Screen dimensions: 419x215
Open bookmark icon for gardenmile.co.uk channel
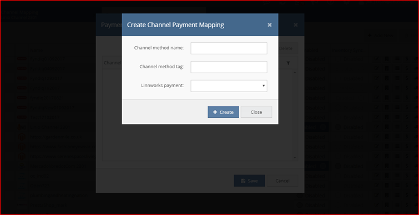click(x=387, y=137)
